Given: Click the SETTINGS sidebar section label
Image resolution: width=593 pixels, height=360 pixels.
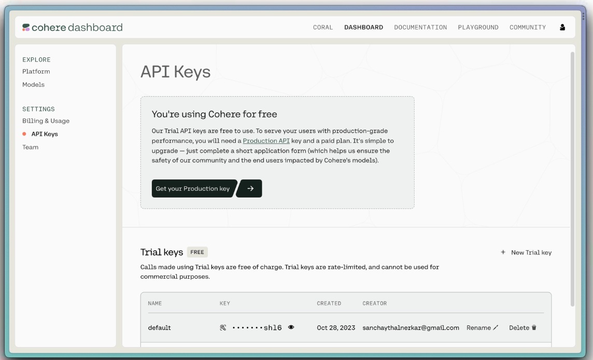Looking at the screenshot, I should (x=38, y=109).
